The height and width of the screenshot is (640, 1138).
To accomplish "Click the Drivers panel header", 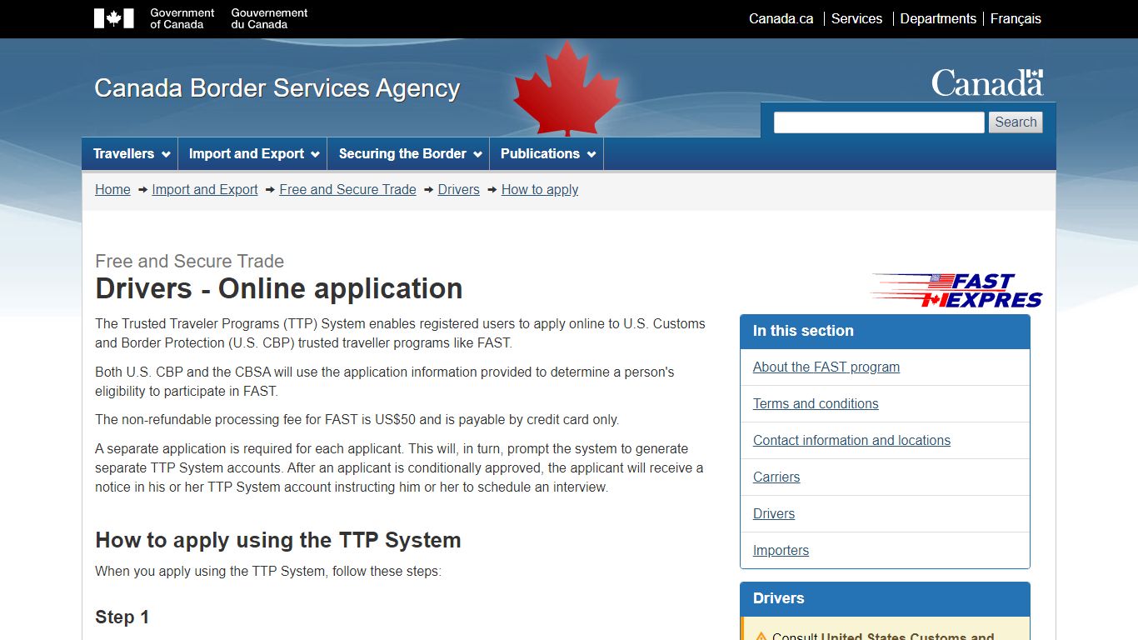I will tap(885, 599).
